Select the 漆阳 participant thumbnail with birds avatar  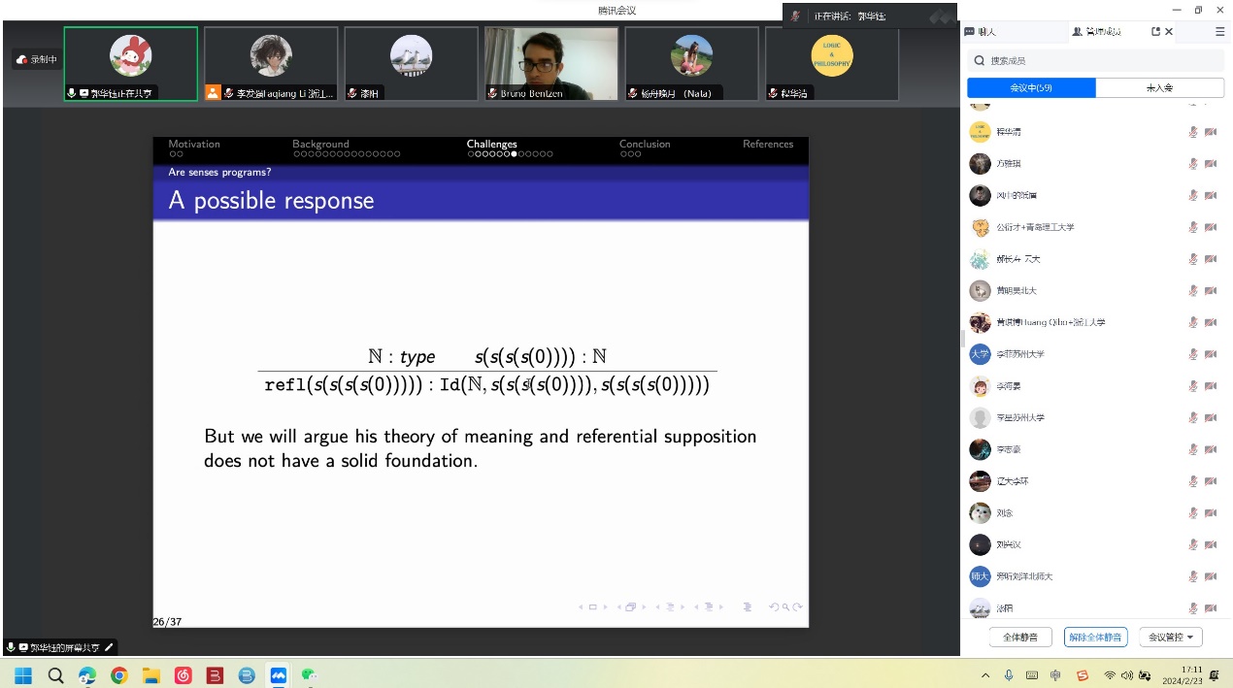[411, 63]
